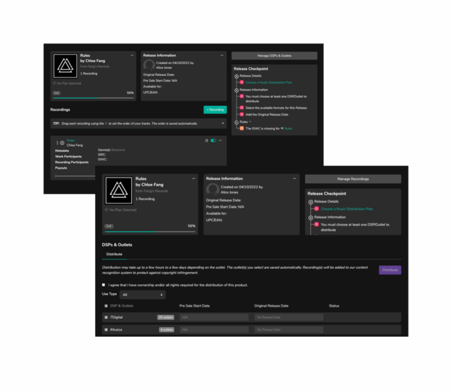Click error icon beside 'Select the available formats'

(x=241, y=108)
